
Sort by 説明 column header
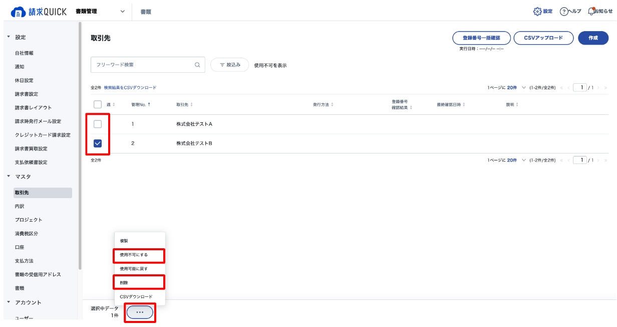(x=512, y=104)
